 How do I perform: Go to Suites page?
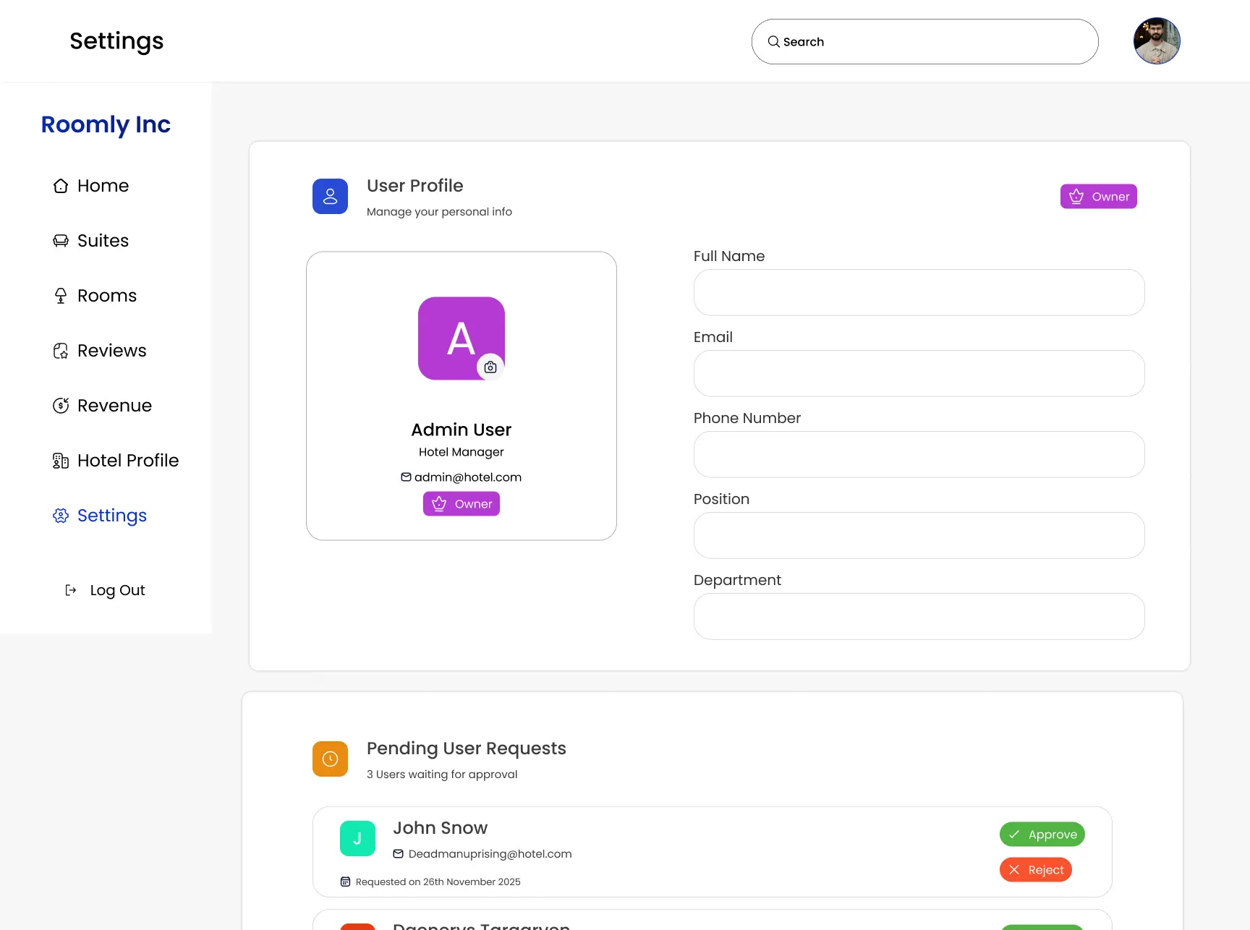(x=91, y=241)
